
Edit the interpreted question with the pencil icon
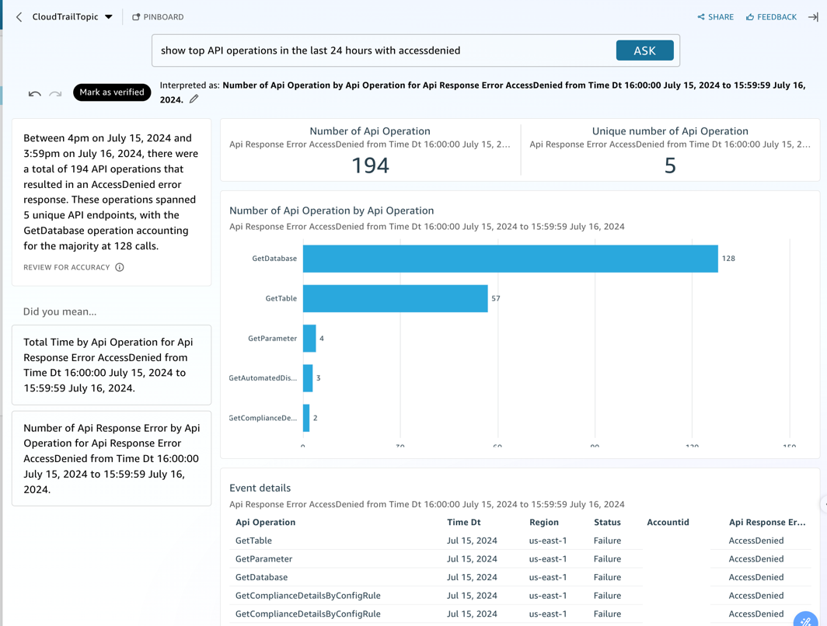tap(194, 99)
